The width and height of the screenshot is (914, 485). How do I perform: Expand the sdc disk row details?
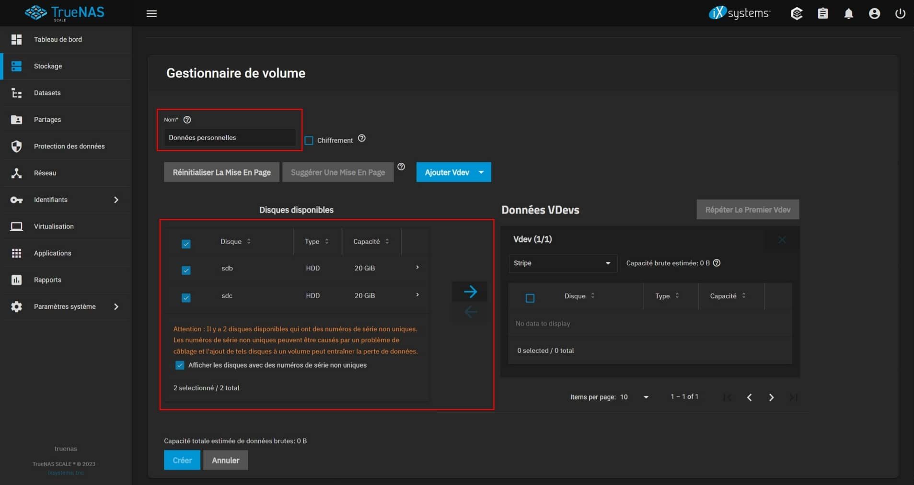point(417,295)
